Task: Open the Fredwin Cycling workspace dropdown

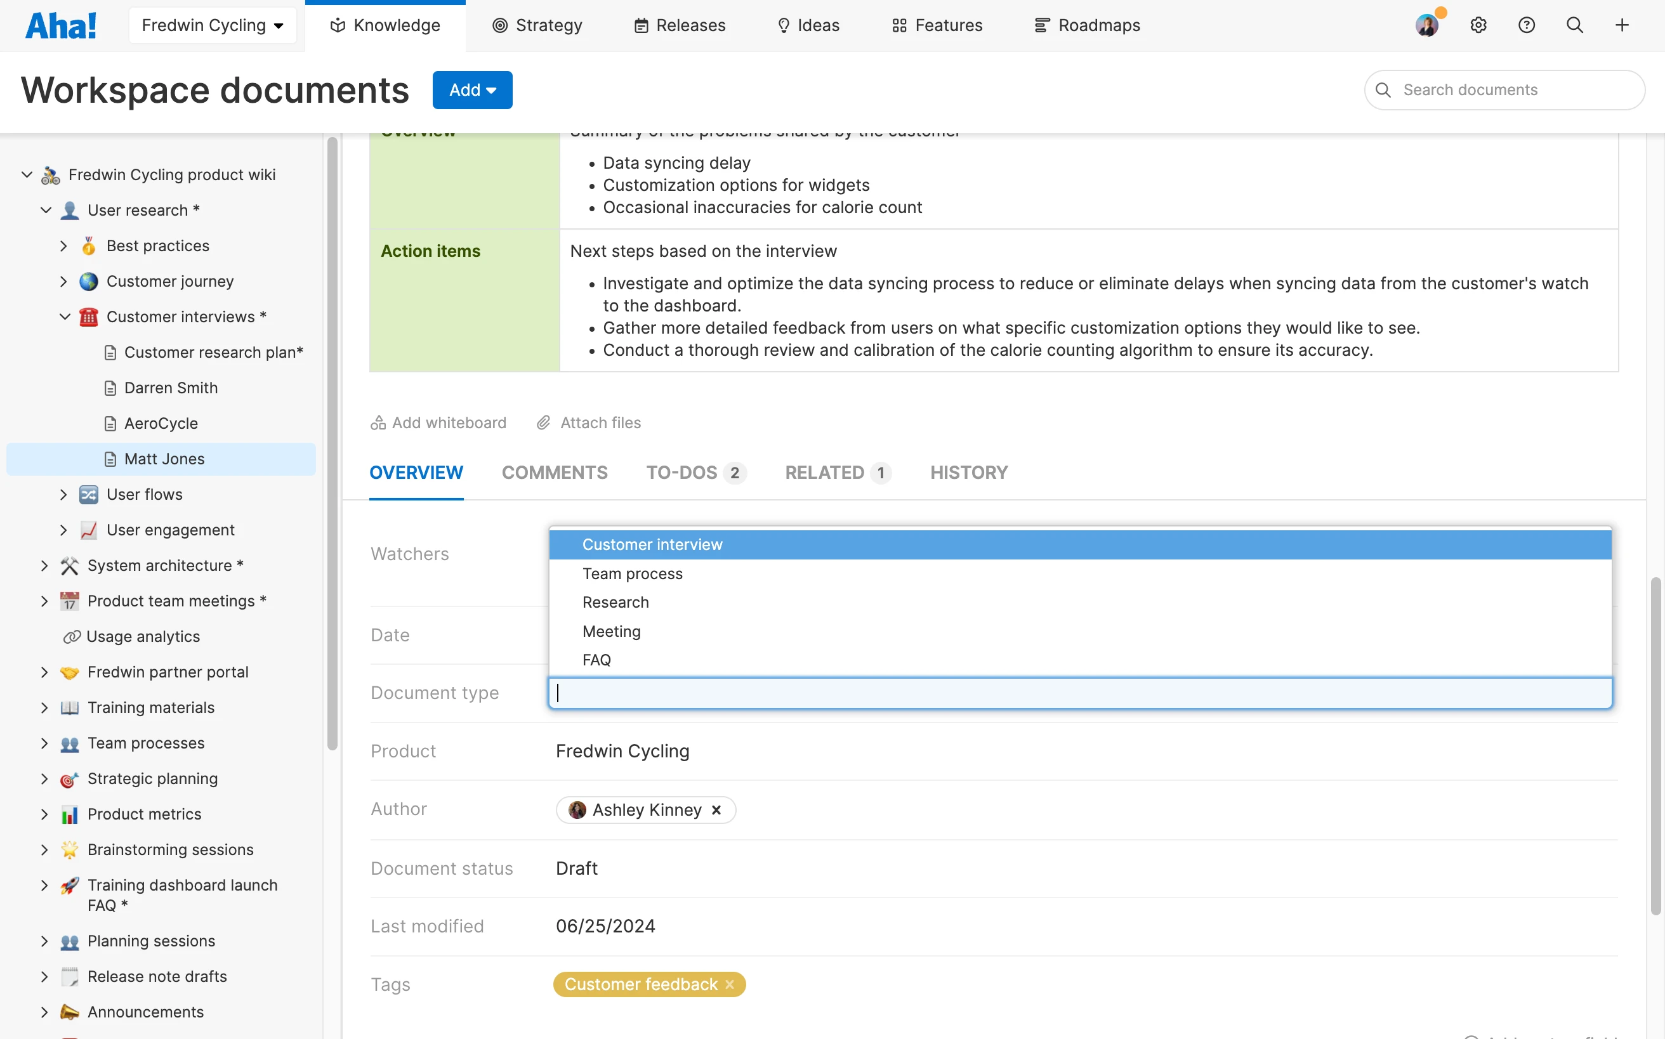Action: [213, 25]
